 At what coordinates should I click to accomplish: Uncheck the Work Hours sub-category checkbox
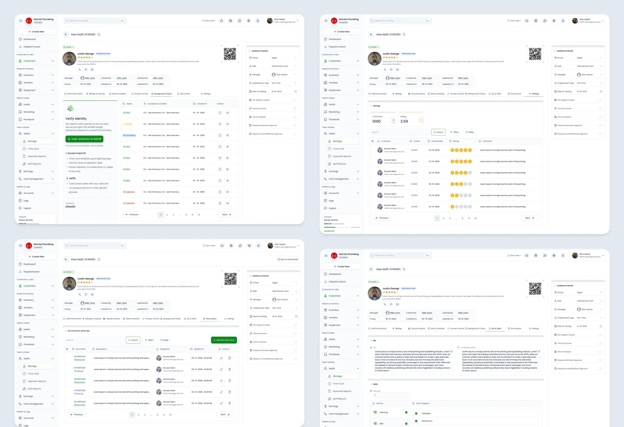point(416,421)
